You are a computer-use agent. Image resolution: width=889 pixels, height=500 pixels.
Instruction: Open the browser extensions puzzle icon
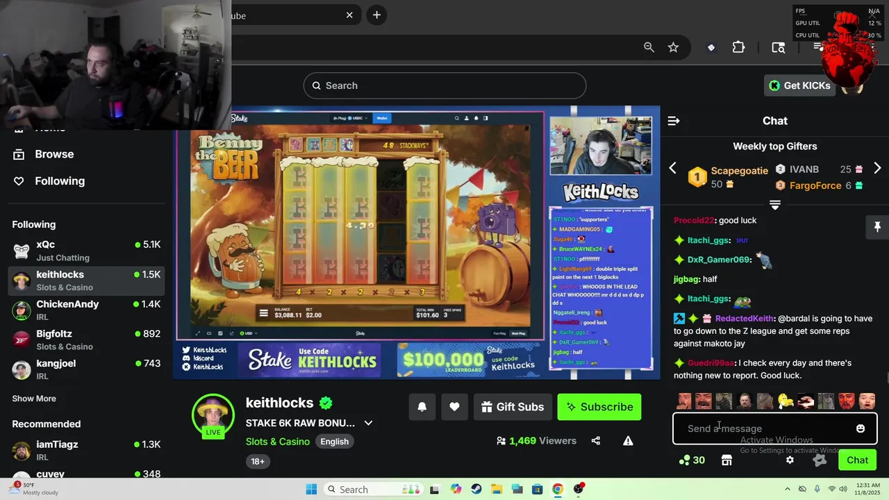(x=738, y=47)
